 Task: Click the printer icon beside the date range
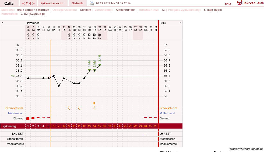tap(92, 3)
